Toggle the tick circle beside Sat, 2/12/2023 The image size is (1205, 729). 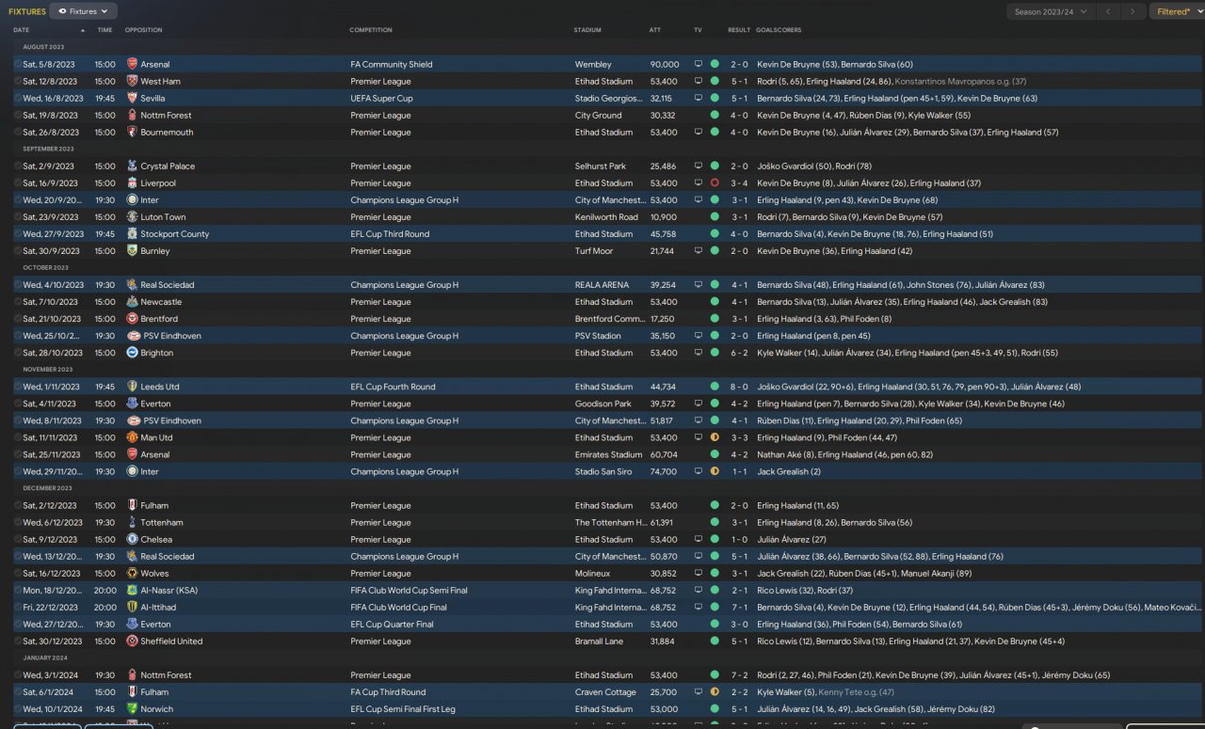pyautogui.click(x=17, y=505)
